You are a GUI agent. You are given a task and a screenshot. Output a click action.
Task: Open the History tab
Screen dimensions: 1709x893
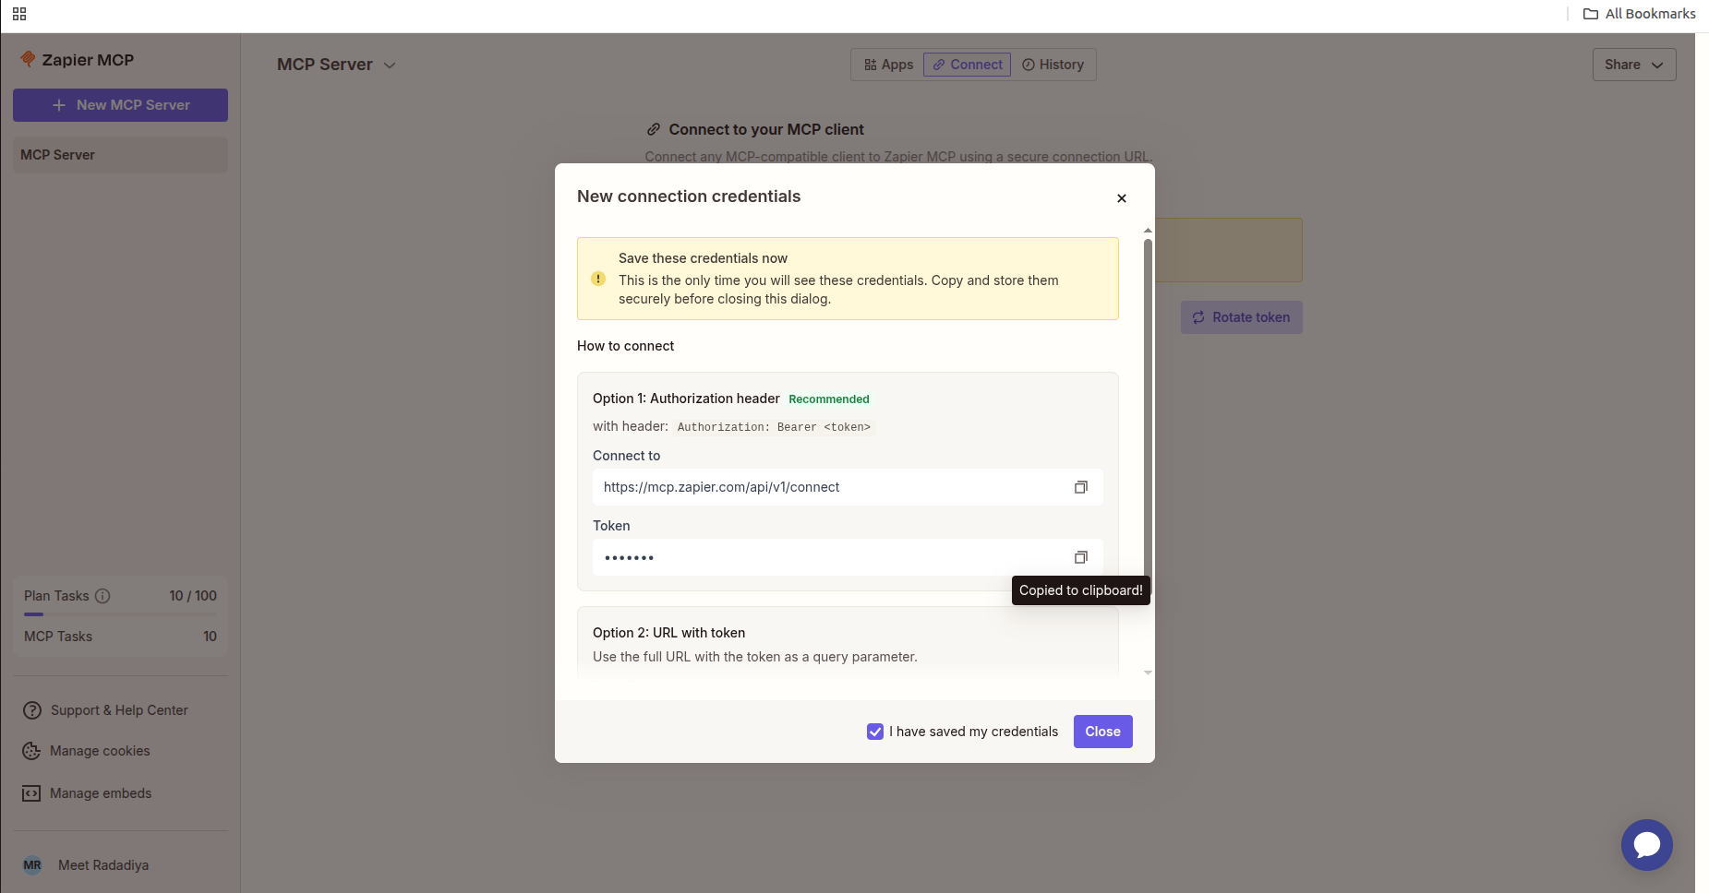[x=1053, y=65]
